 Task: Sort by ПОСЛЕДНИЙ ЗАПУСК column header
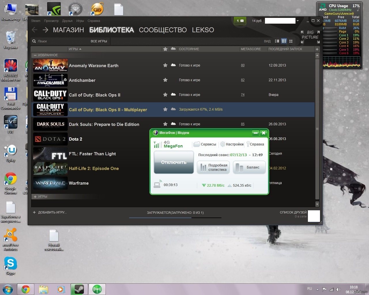285,49
